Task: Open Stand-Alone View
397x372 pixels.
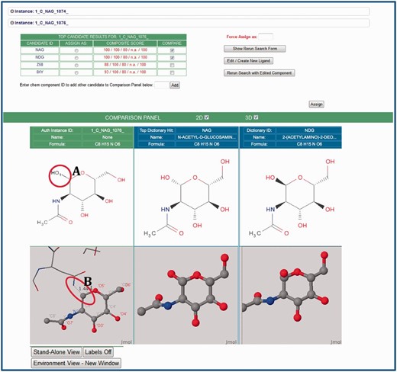Action: (x=56, y=352)
